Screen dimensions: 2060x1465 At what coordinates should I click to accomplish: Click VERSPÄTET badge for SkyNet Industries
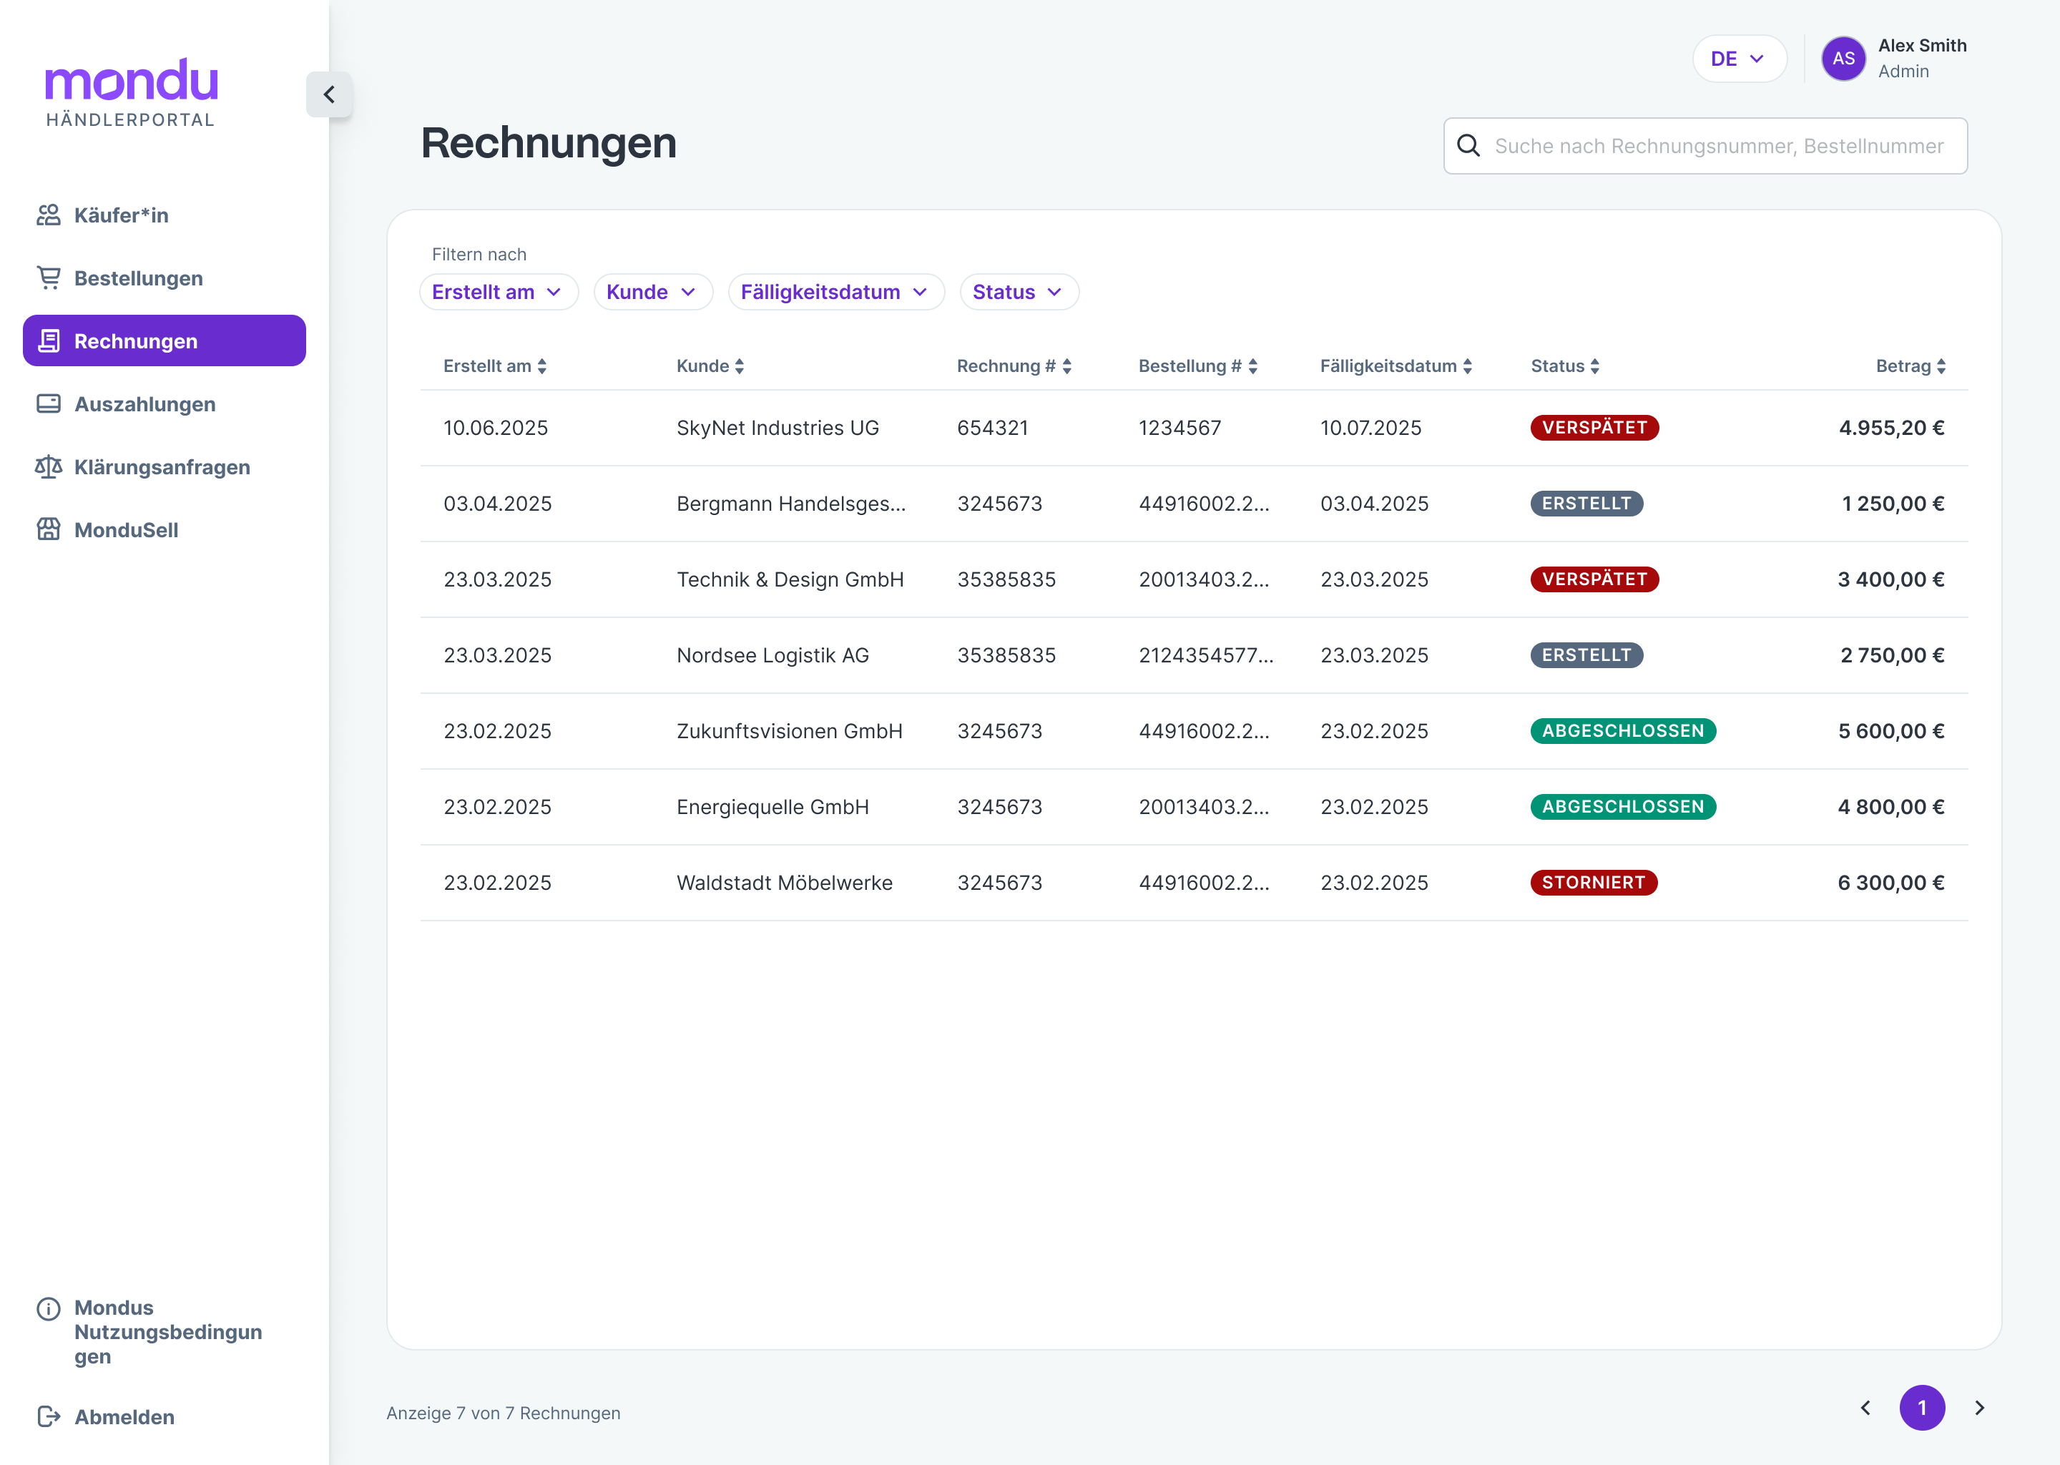[1594, 428]
